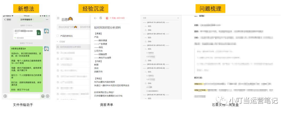287x113 pixels.
Task: Open the WeChat chat more-options dots
Action: coord(47,20)
